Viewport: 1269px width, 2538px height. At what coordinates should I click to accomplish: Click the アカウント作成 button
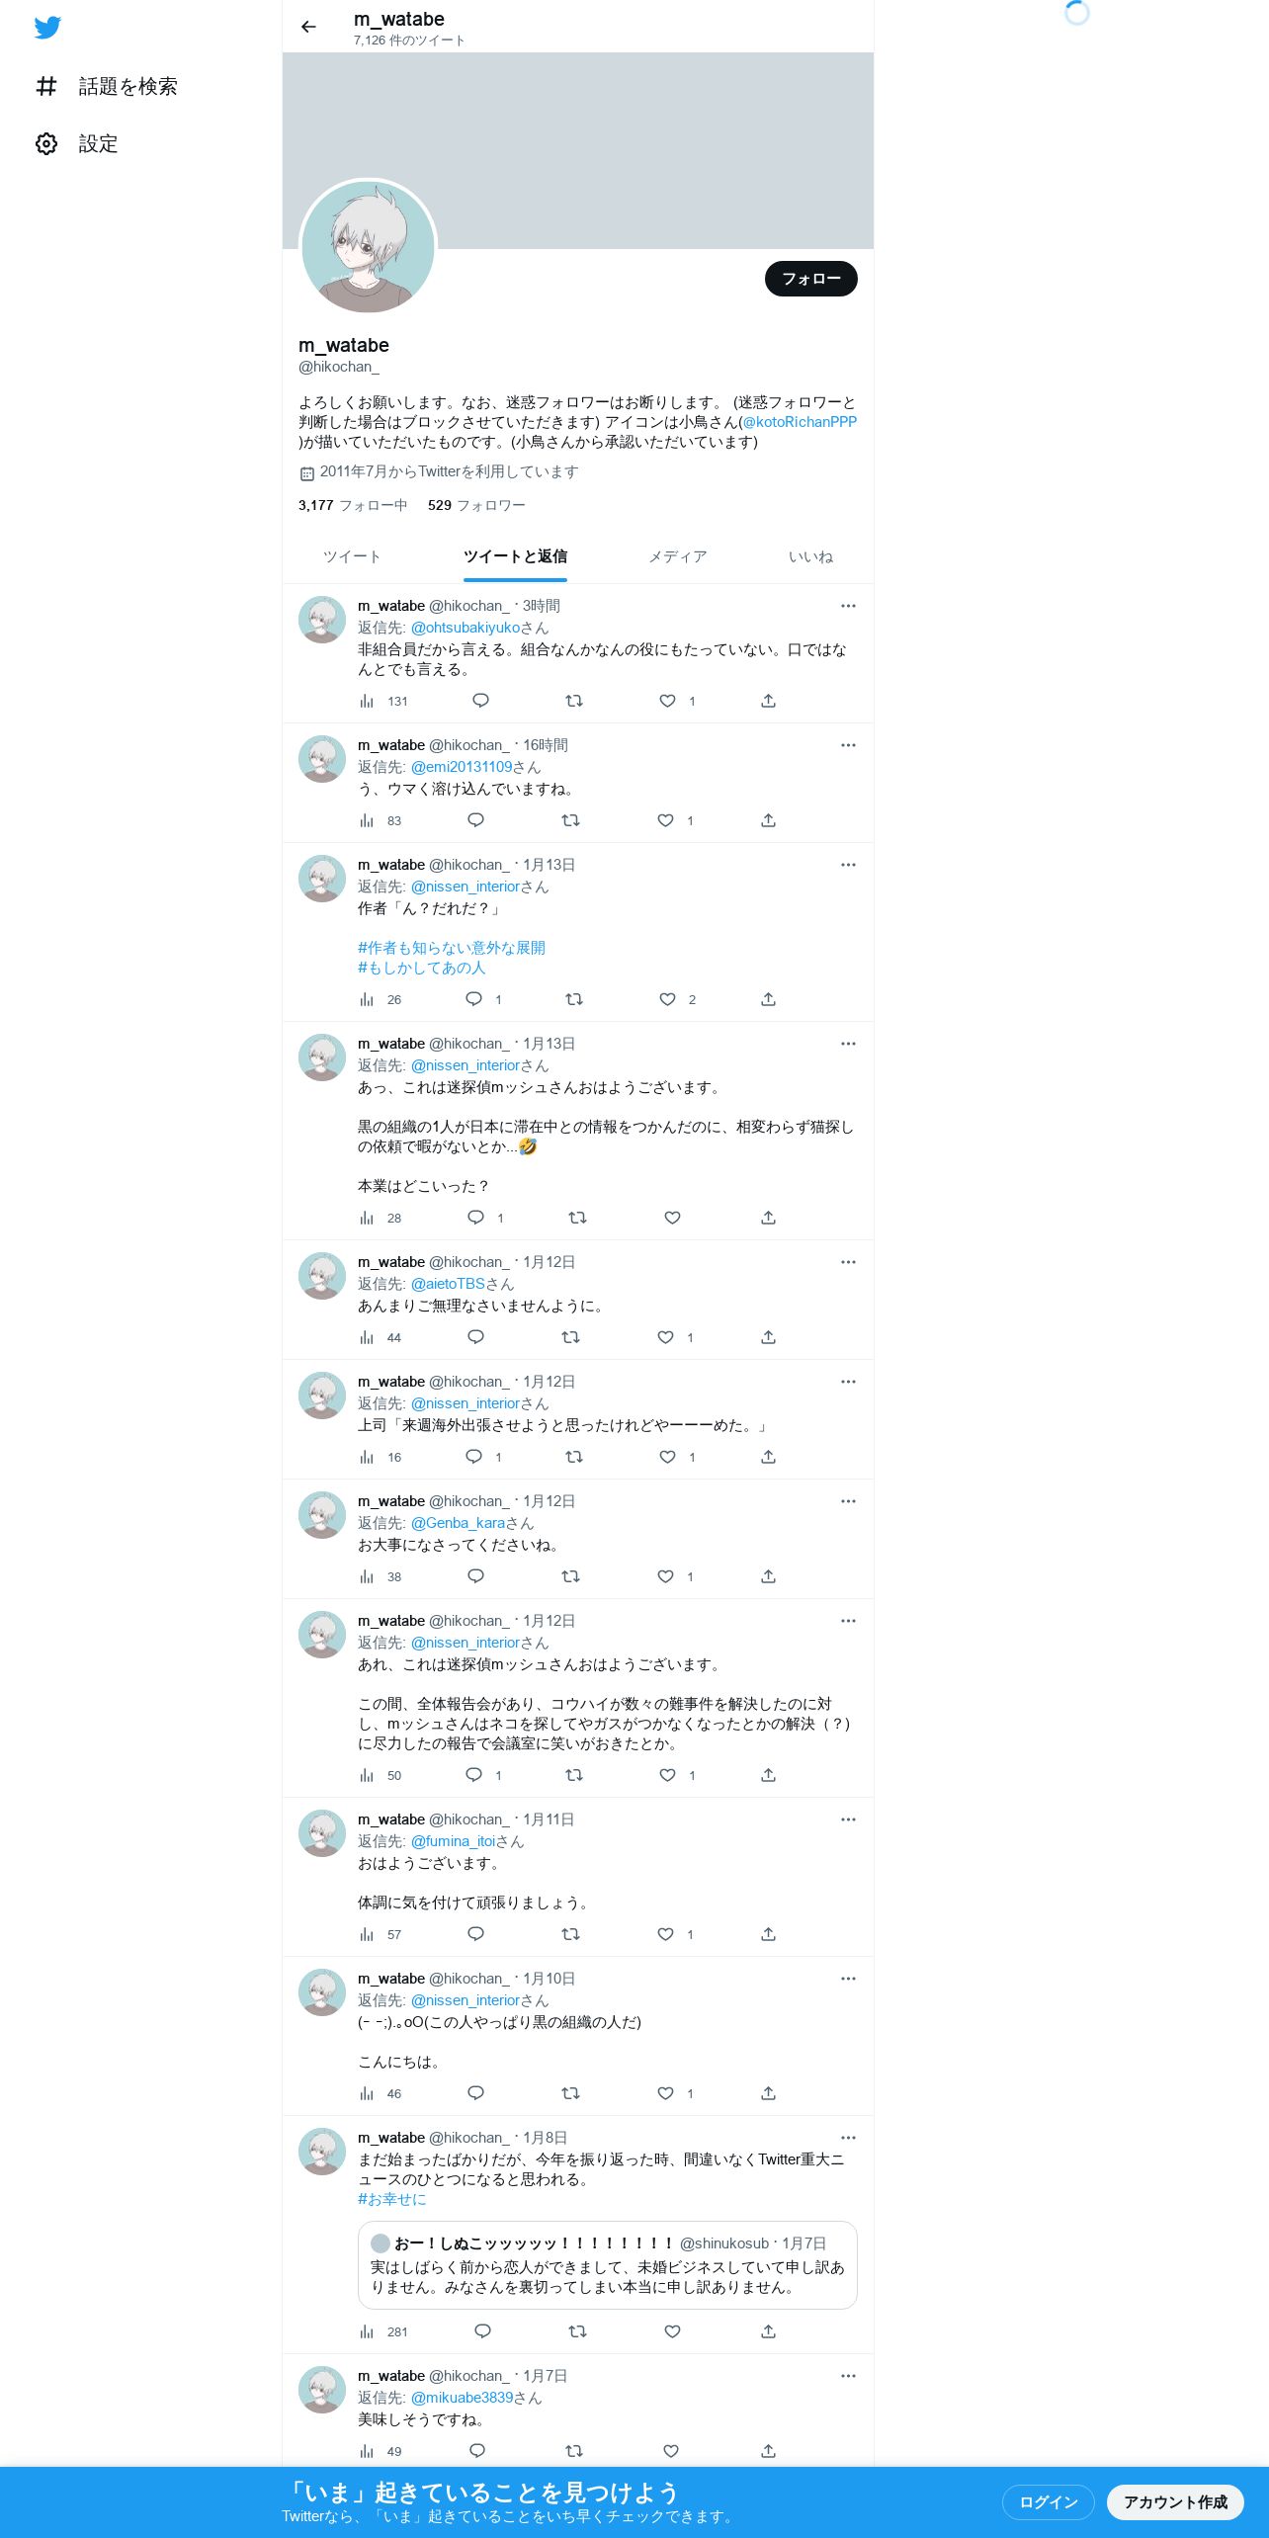point(1175,2501)
